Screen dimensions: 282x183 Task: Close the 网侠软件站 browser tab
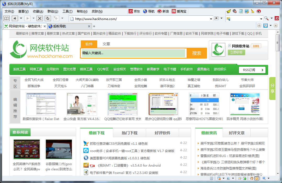click(45, 26)
